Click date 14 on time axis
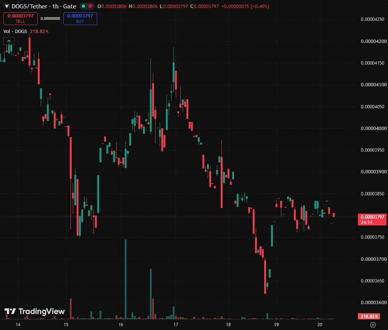Viewport: 388px width, 330px height. click(18, 325)
